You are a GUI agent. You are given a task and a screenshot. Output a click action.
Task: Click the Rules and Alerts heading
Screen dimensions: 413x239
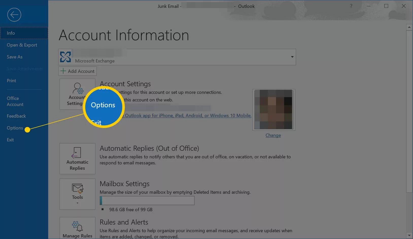click(x=124, y=222)
